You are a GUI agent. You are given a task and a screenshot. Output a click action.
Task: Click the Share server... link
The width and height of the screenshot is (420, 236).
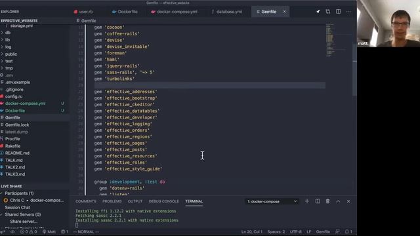click(24, 222)
